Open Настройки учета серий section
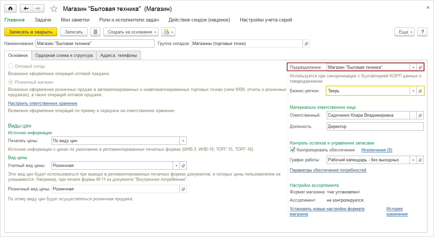434x237 pixels. coord(266,20)
